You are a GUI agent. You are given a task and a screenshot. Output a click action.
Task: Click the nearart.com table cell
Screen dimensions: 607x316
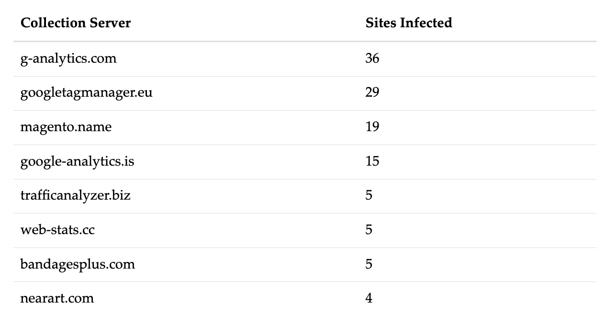click(57, 298)
